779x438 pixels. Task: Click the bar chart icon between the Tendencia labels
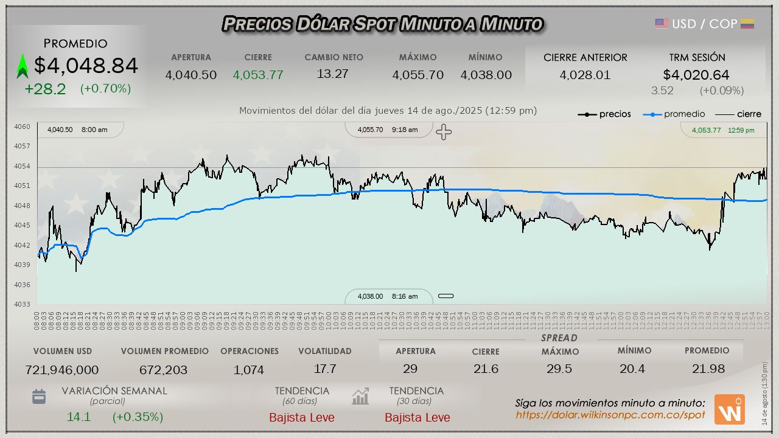tap(360, 397)
